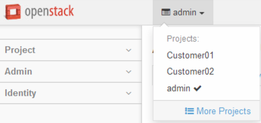This screenshot has height=123, width=261.
Task: Switch to the Customer01 project
Action: pos(190,55)
